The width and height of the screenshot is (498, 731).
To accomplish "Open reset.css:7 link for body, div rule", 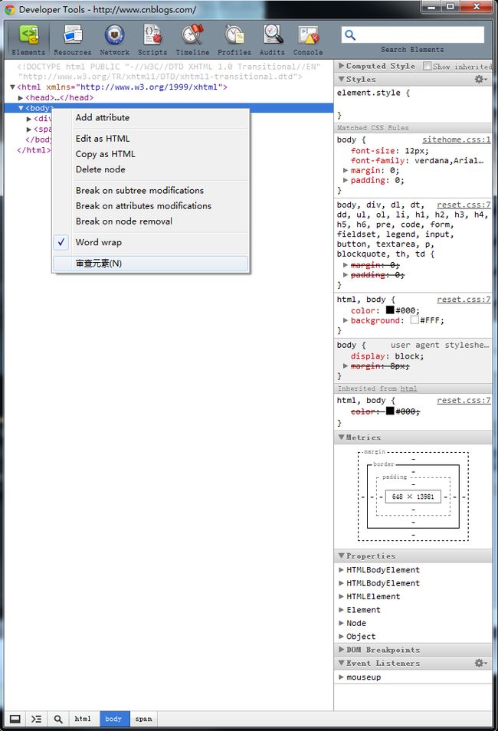I will click(x=464, y=205).
